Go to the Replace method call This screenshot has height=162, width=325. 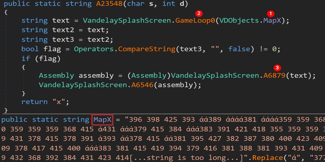267,158
